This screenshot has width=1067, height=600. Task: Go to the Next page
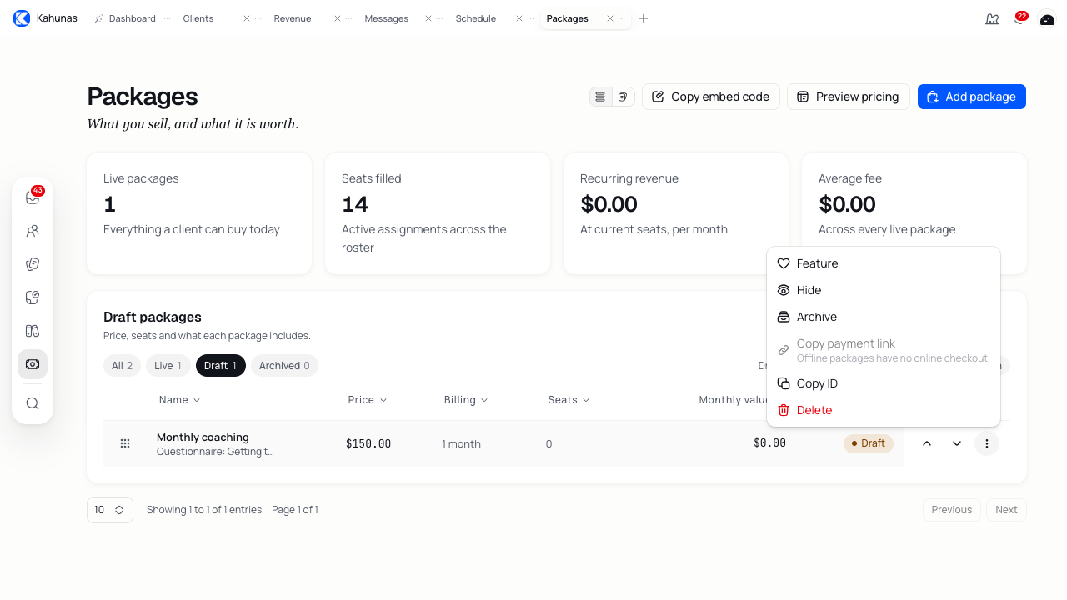click(x=1006, y=510)
